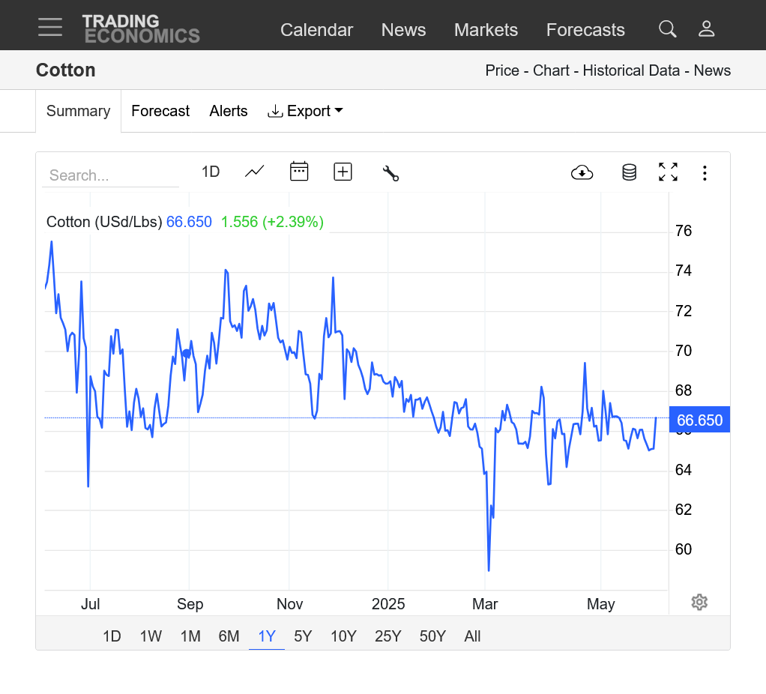This screenshot has width=766, height=694.
Task: Select the 5Y time range
Action: (x=302, y=636)
